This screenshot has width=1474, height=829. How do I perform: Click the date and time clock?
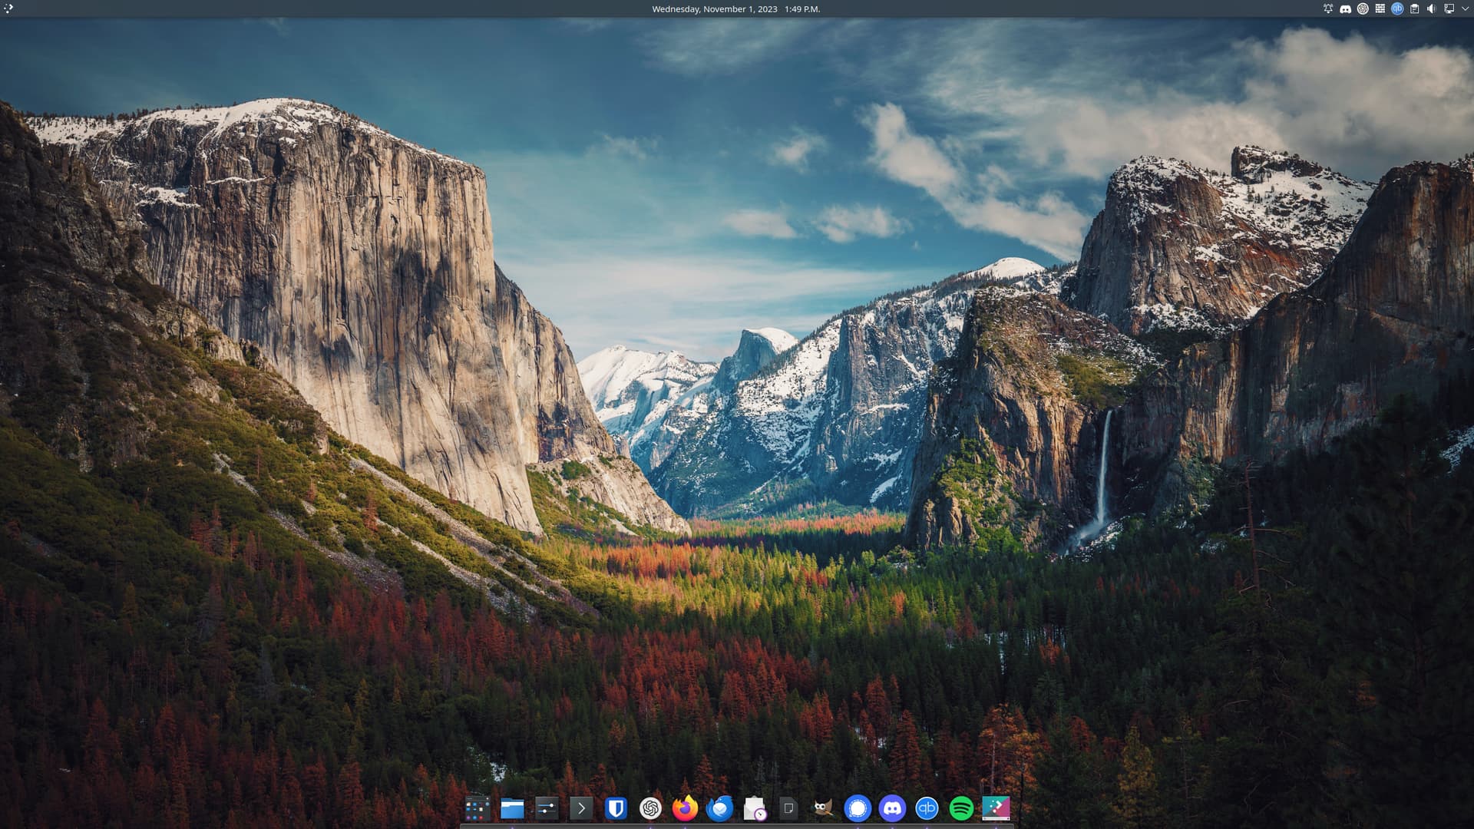pos(735,9)
